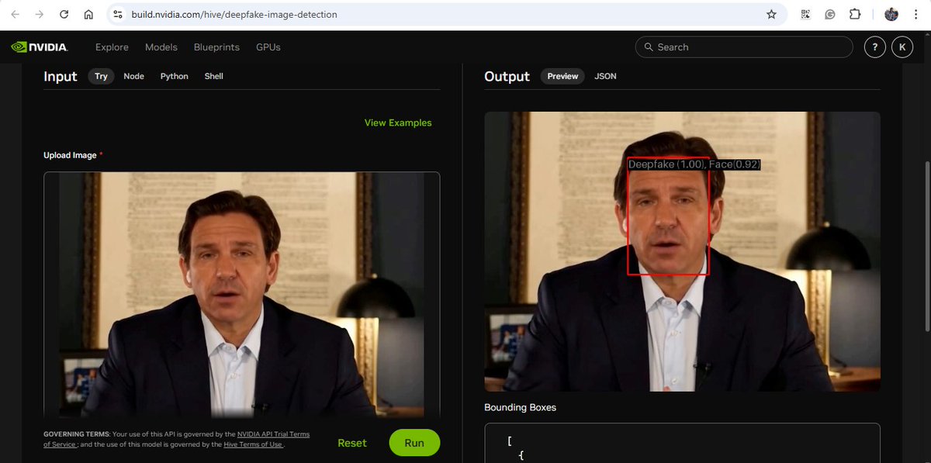Open the Chrome three-dot menu
931x463 pixels.
click(915, 14)
